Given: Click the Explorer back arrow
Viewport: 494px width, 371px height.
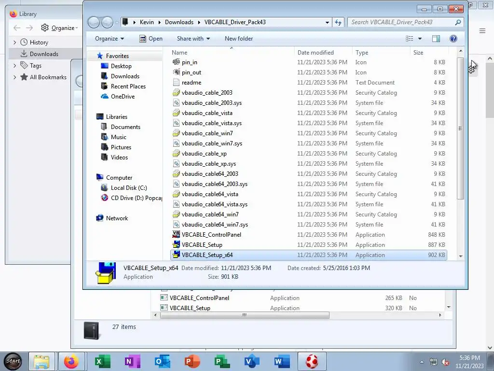Looking at the screenshot, I should pyautogui.click(x=94, y=22).
